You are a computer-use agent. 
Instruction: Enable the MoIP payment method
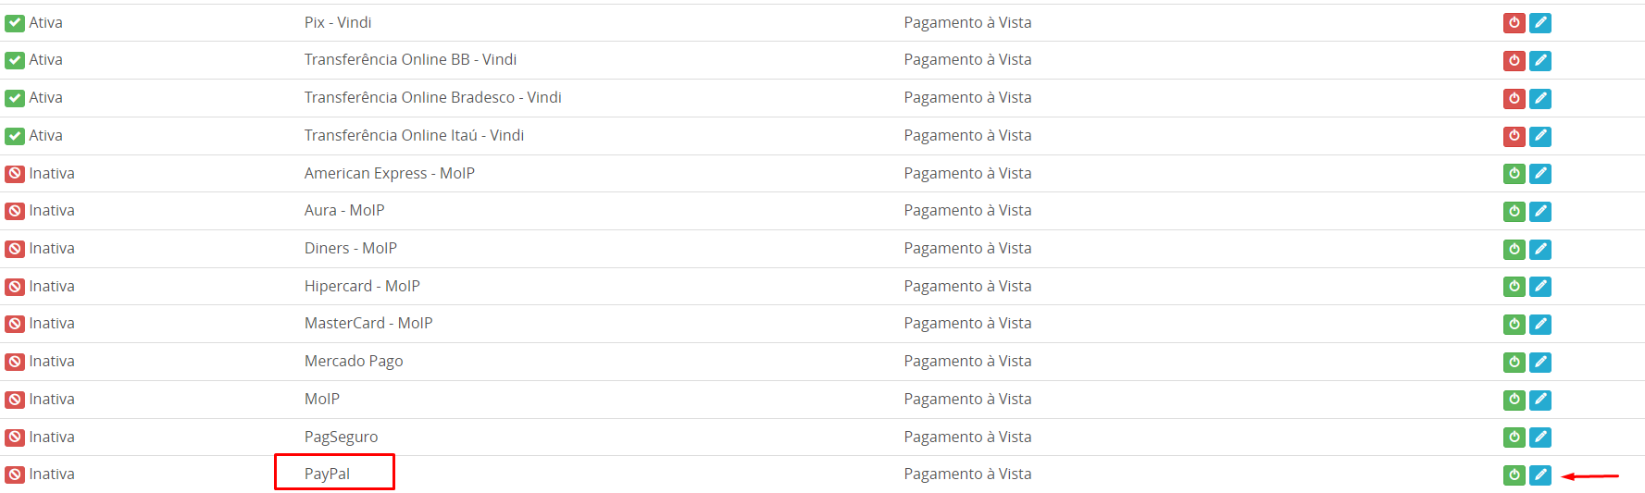[x=1514, y=401]
